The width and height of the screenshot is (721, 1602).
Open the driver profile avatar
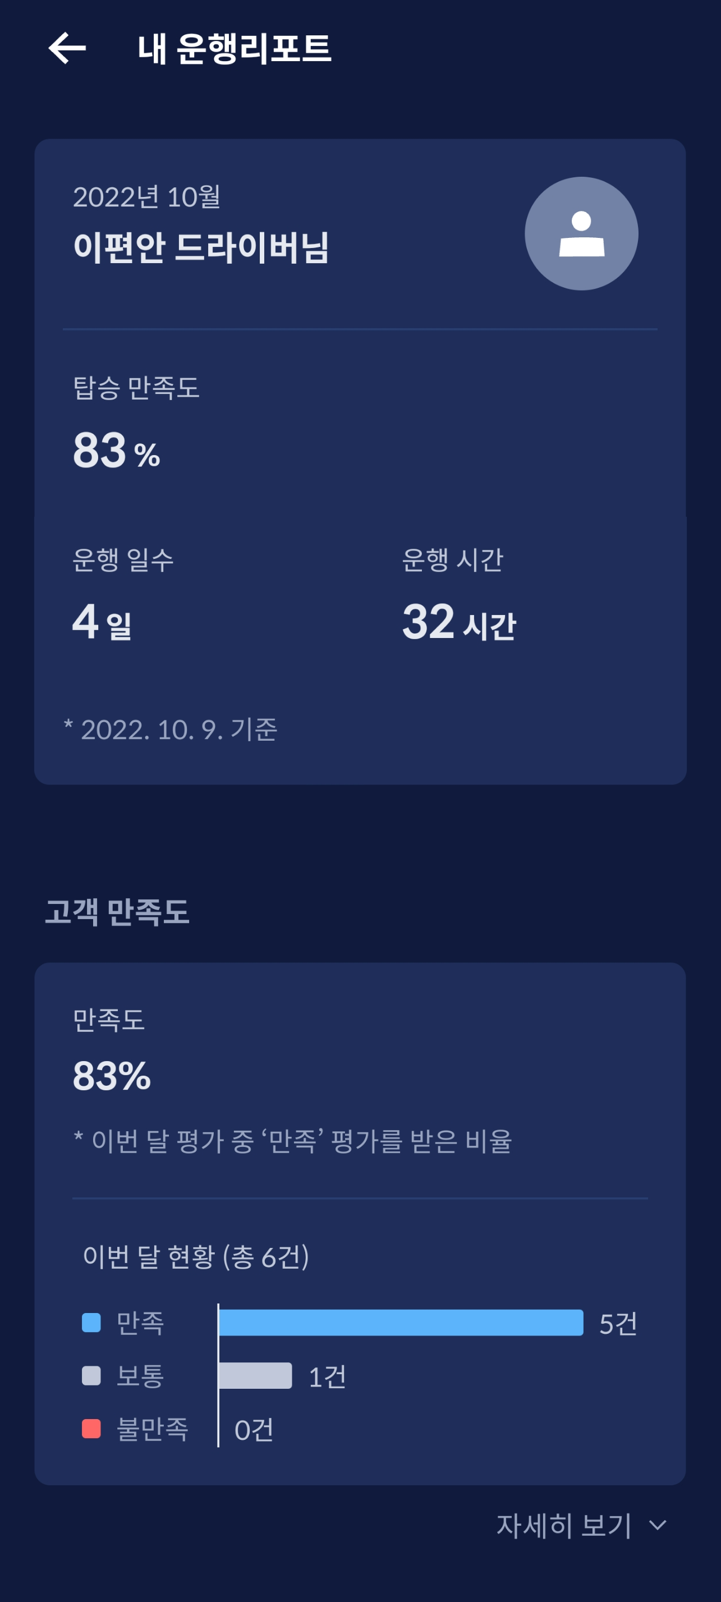tap(581, 233)
